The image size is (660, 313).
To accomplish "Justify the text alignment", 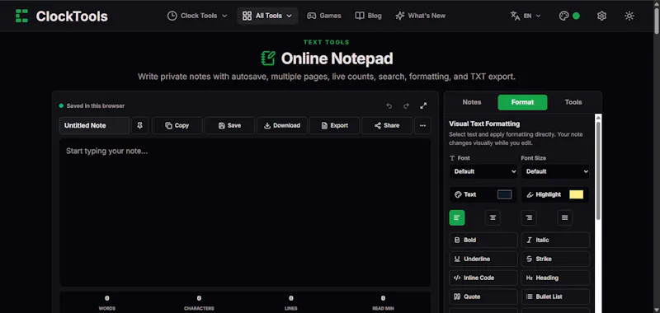I will [565, 217].
